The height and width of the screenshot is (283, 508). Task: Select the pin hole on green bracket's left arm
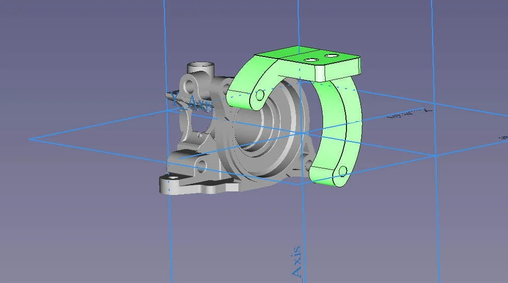[260, 95]
